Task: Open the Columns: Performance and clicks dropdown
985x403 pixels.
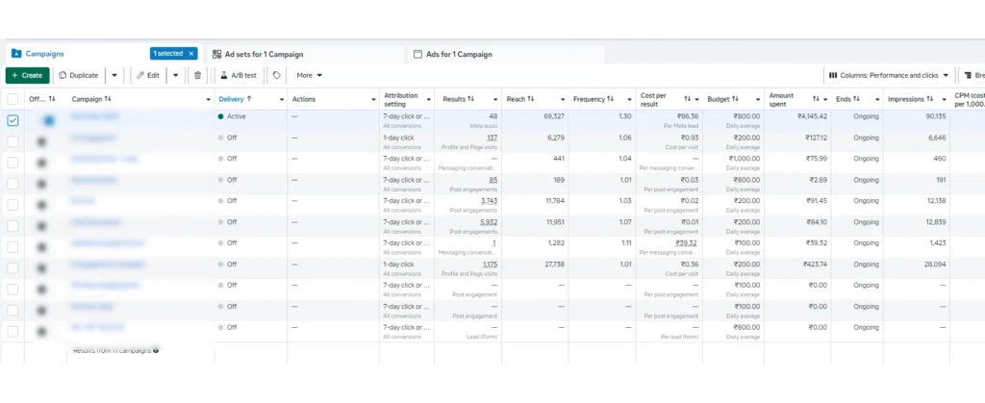Action: (888, 75)
